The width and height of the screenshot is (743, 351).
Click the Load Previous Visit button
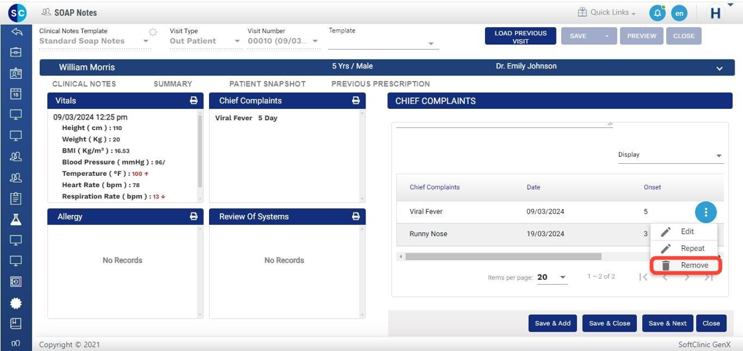pos(520,37)
